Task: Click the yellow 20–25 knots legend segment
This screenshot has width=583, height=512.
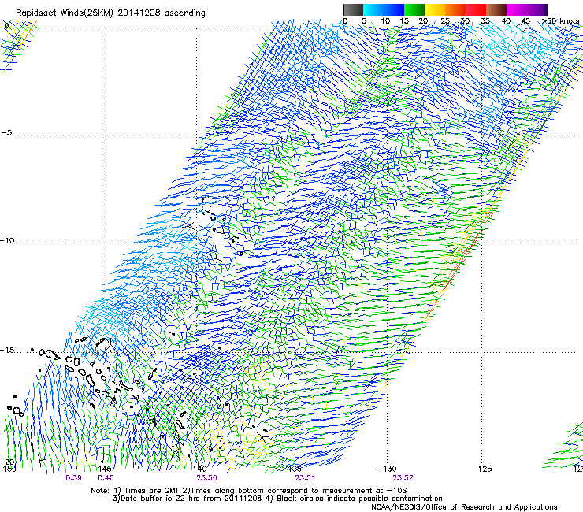Action: tap(435, 9)
